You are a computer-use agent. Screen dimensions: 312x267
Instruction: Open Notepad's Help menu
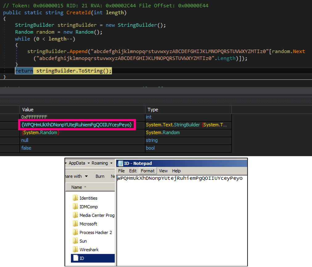(176, 171)
